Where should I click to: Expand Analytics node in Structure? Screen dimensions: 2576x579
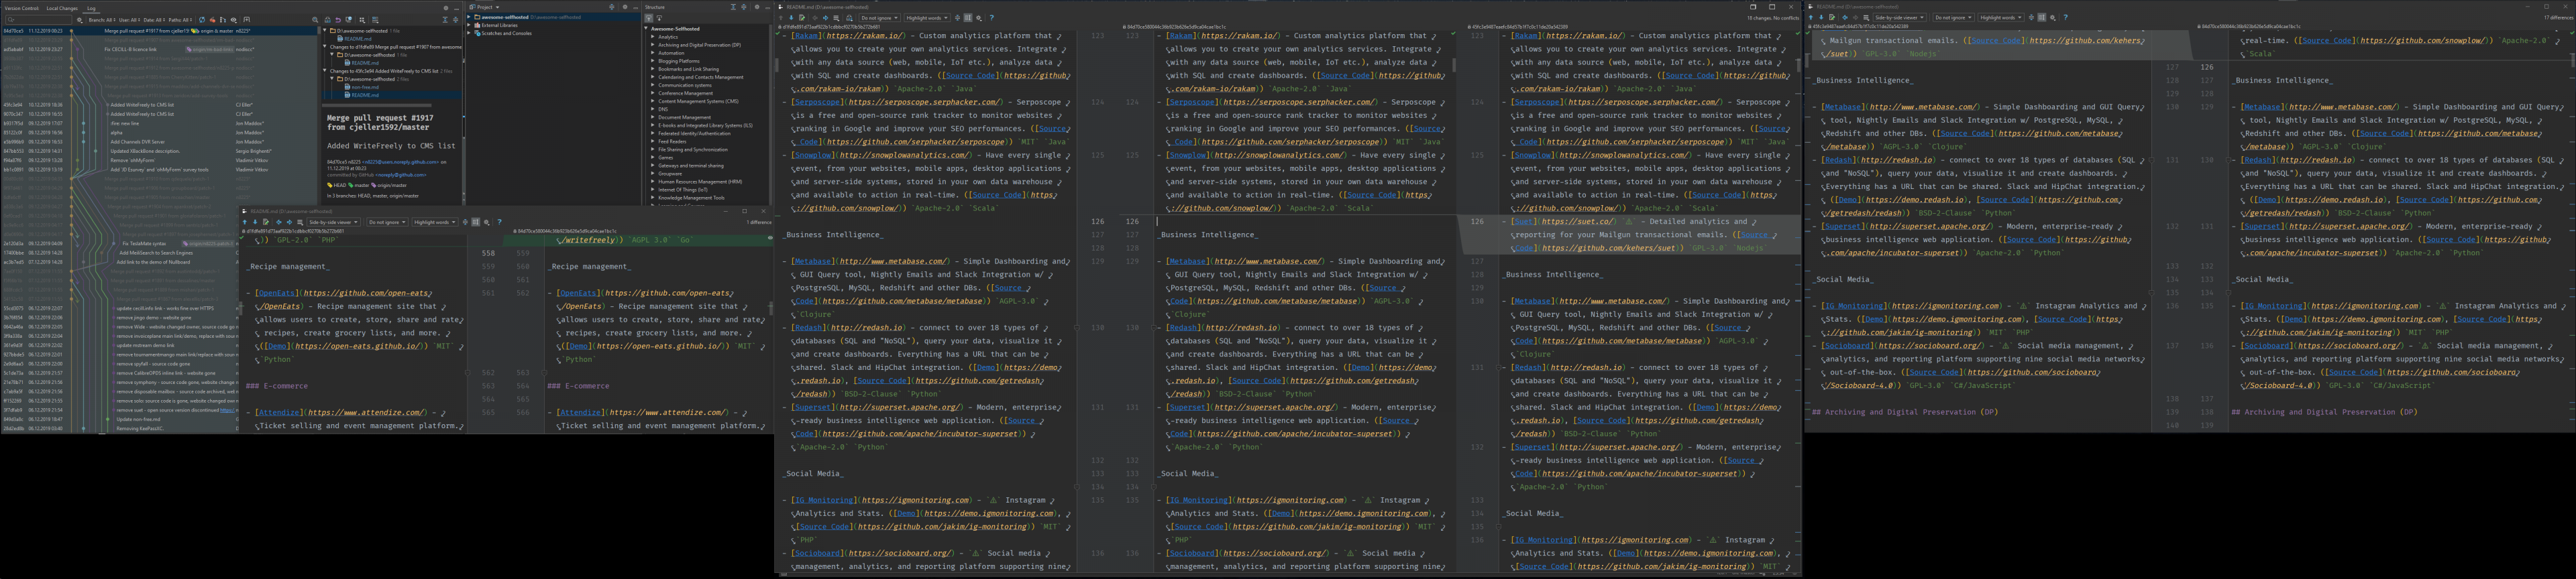click(653, 37)
